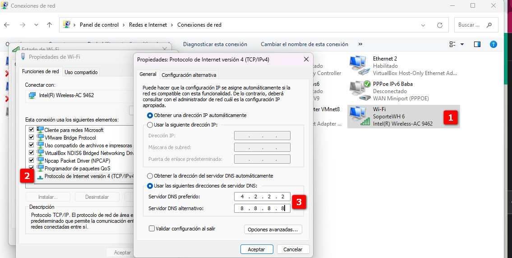Image resolution: width=512 pixels, height=258 pixels.
Task: Click Aceptar in the IPv4 dialog
Action: [257, 249]
